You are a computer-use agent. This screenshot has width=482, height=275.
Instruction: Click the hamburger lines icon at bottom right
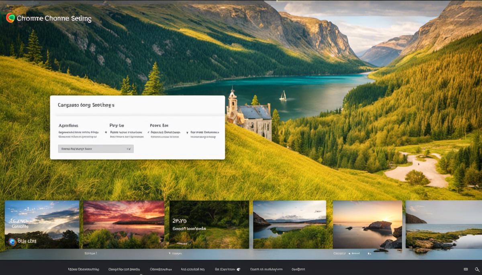(465, 270)
